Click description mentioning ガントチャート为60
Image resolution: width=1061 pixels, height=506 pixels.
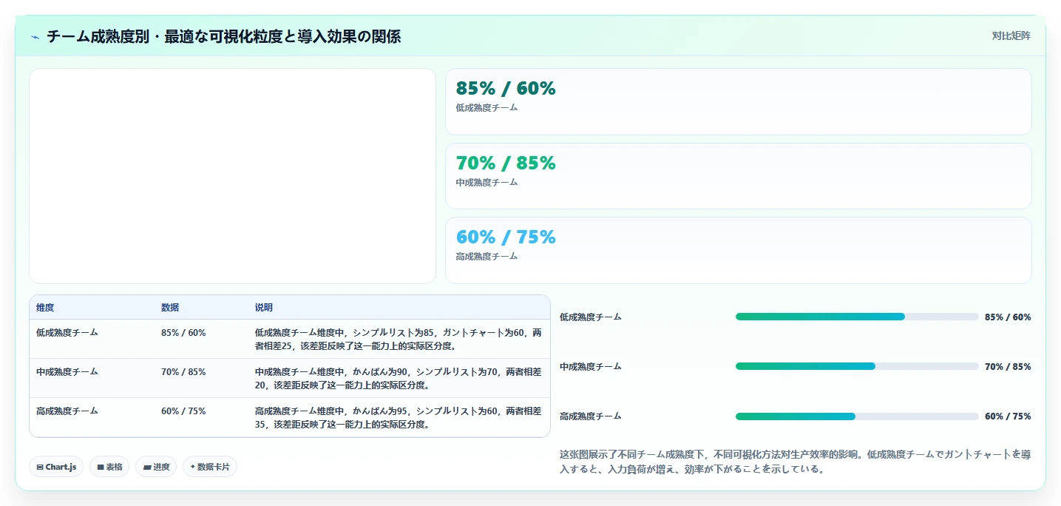coord(398,340)
